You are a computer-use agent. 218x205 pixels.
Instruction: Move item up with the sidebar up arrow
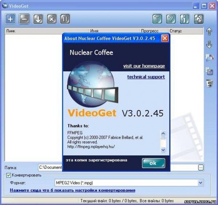point(209,32)
